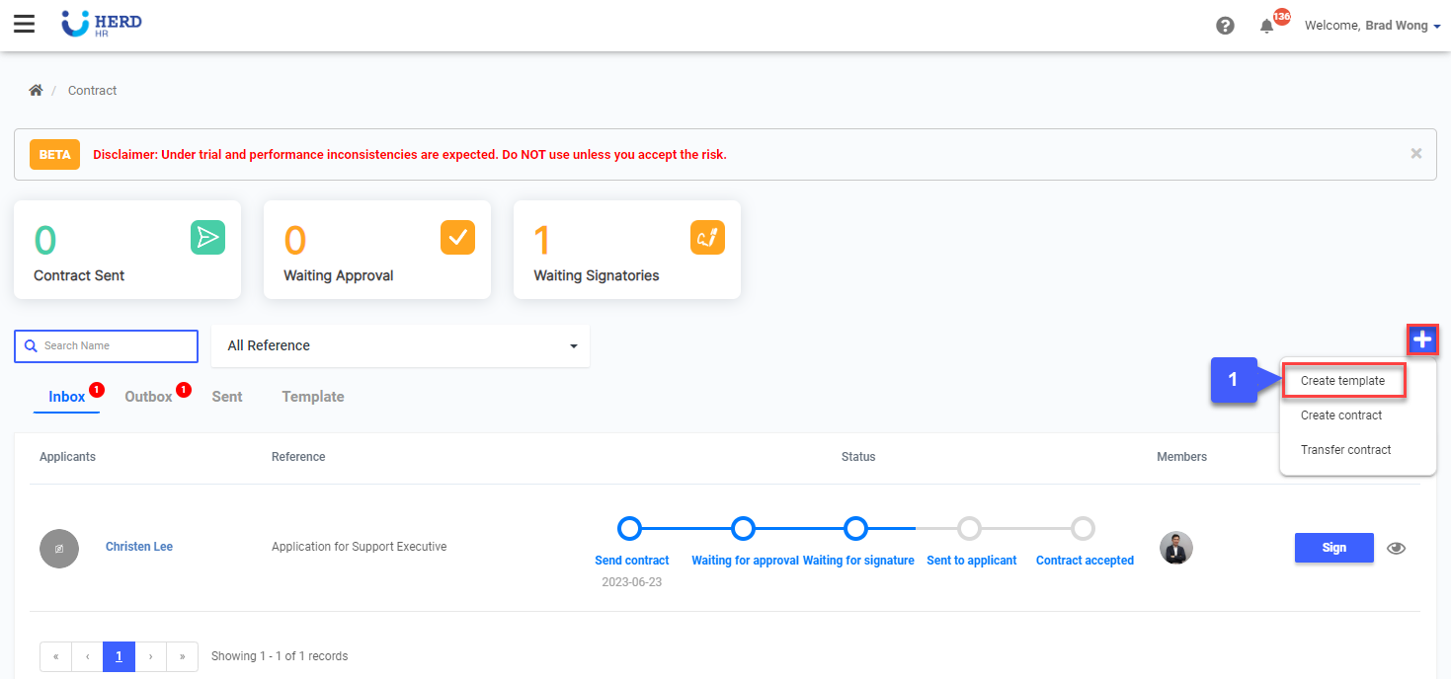This screenshot has height=679, width=1451.
Task: Click the HERD HR logo
Action: click(x=102, y=25)
